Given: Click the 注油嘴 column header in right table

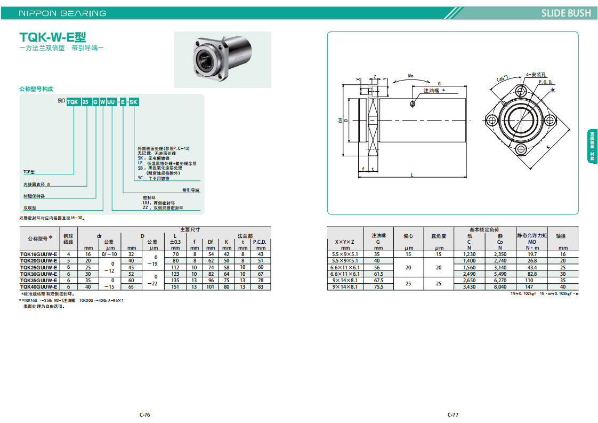Looking at the screenshot, I should (x=378, y=236).
